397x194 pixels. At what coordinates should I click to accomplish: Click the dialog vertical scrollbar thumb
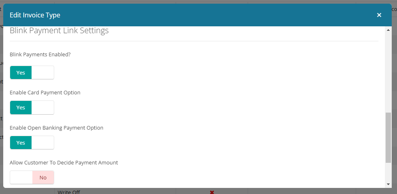[388, 138]
